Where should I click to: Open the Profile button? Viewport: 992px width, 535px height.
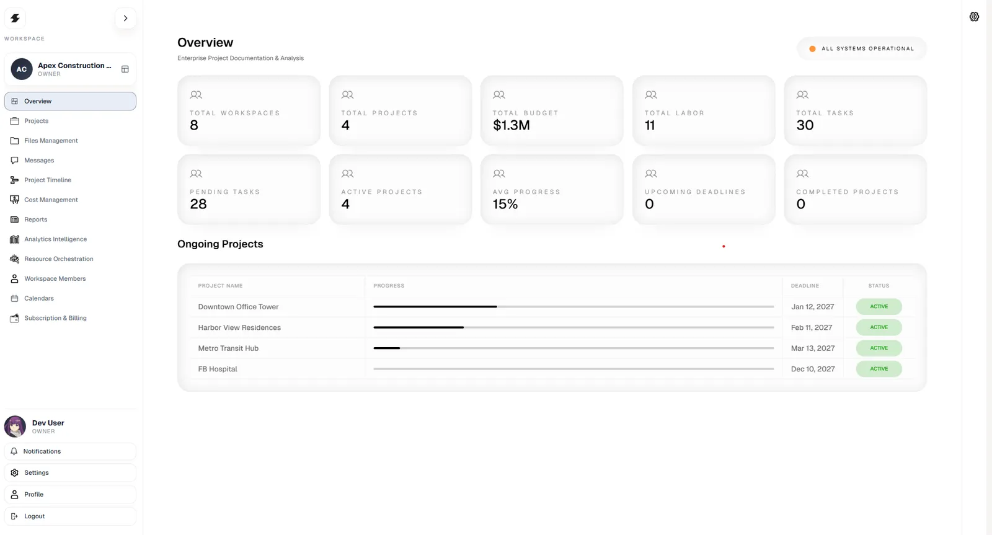coord(70,494)
